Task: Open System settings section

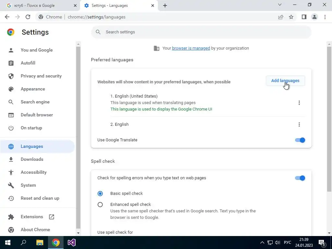Action: click(37, 185)
